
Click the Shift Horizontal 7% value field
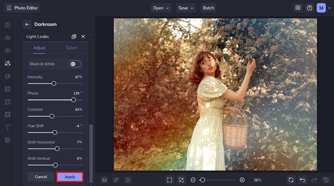pyautogui.click(x=76, y=142)
